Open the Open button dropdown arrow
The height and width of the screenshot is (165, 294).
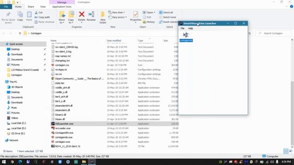(x=154, y=12)
